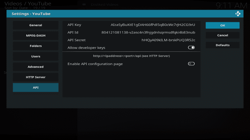
Task: Click Cancel to discard changes
Action: pos(222,35)
